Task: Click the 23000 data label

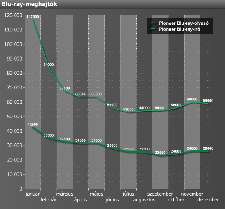Action: click(x=160, y=153)
